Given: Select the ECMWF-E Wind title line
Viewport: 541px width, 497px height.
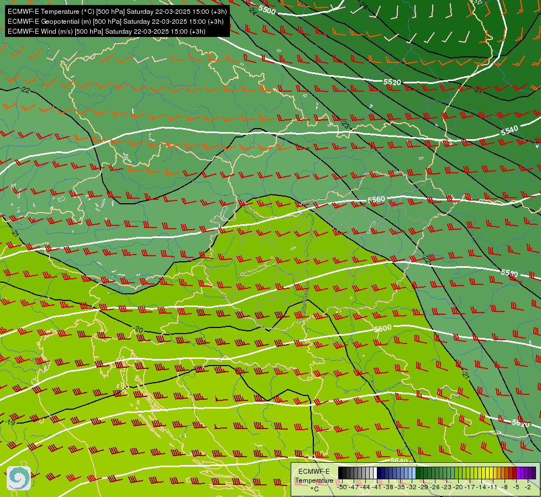Looking at the screenshot, I should (107, 31).
